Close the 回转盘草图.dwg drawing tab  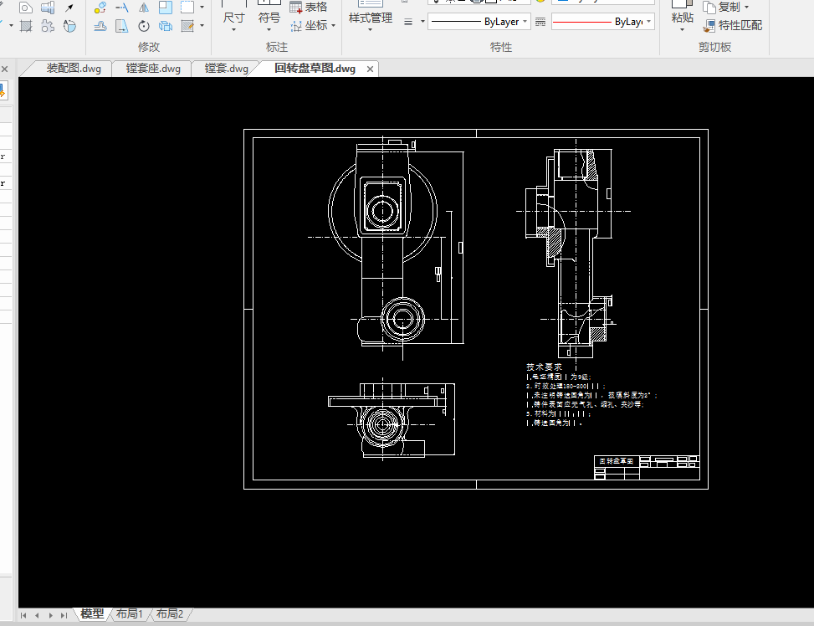(x=370, y=69)
